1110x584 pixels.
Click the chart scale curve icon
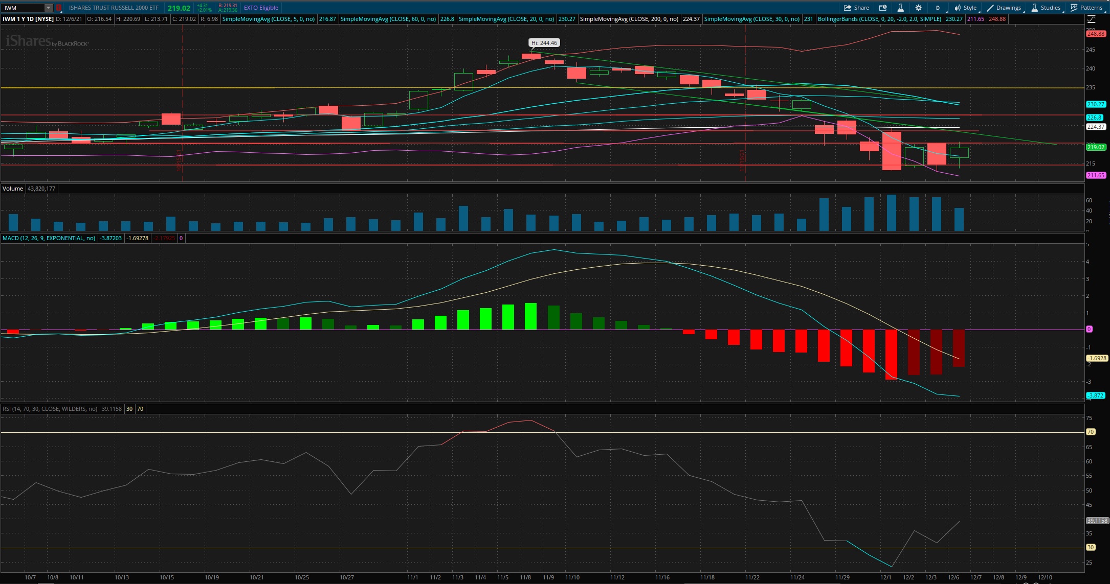tap(1092, 19)
